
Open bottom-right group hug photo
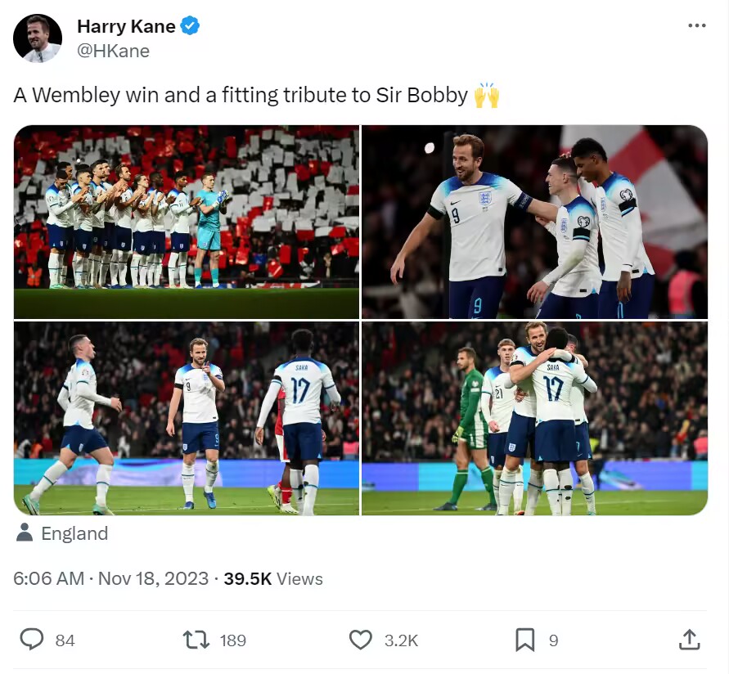pyautogui.click(x=534, y=418)
